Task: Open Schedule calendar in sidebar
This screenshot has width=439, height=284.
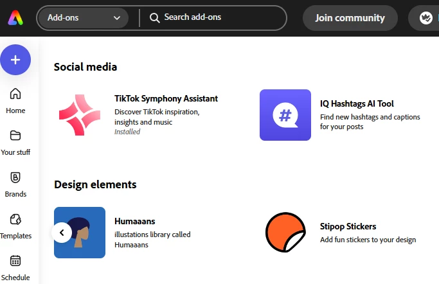Action: pyautogui.click(x=15, y=268)
